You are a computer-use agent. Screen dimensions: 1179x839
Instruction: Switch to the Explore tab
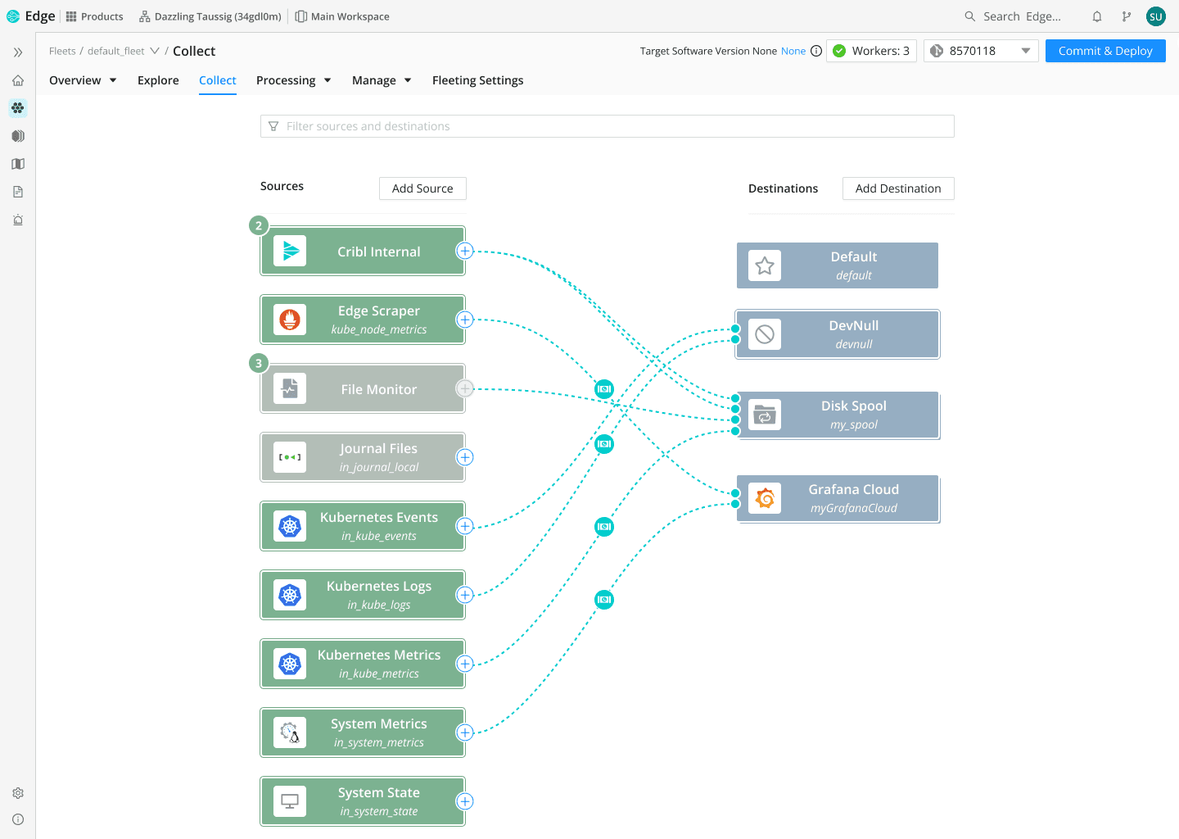tap(158, 80)
